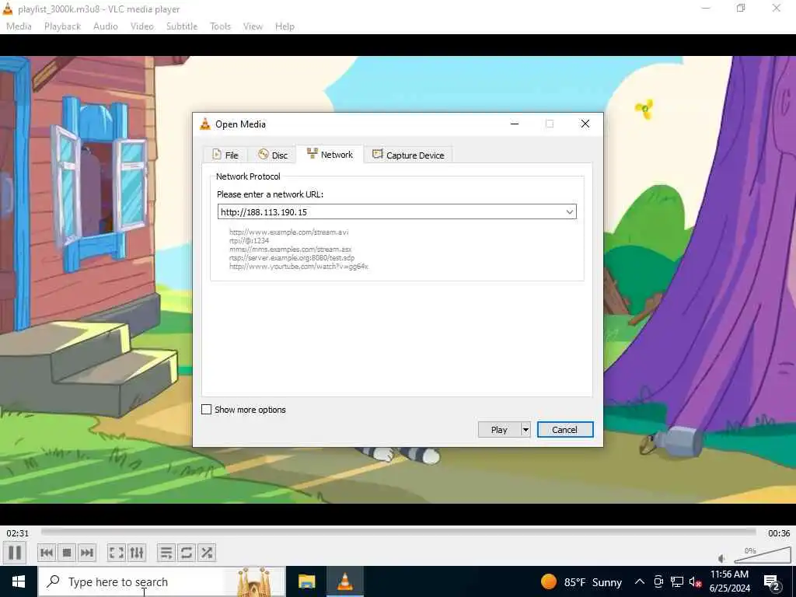Open the Help menu
Screen dimensions: 796x597
[285, 26]
